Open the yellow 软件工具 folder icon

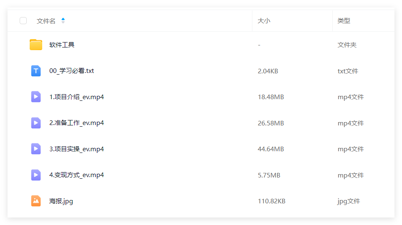click(36, 45)
